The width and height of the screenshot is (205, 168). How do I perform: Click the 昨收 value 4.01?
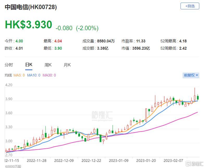(x=19, y=48)
